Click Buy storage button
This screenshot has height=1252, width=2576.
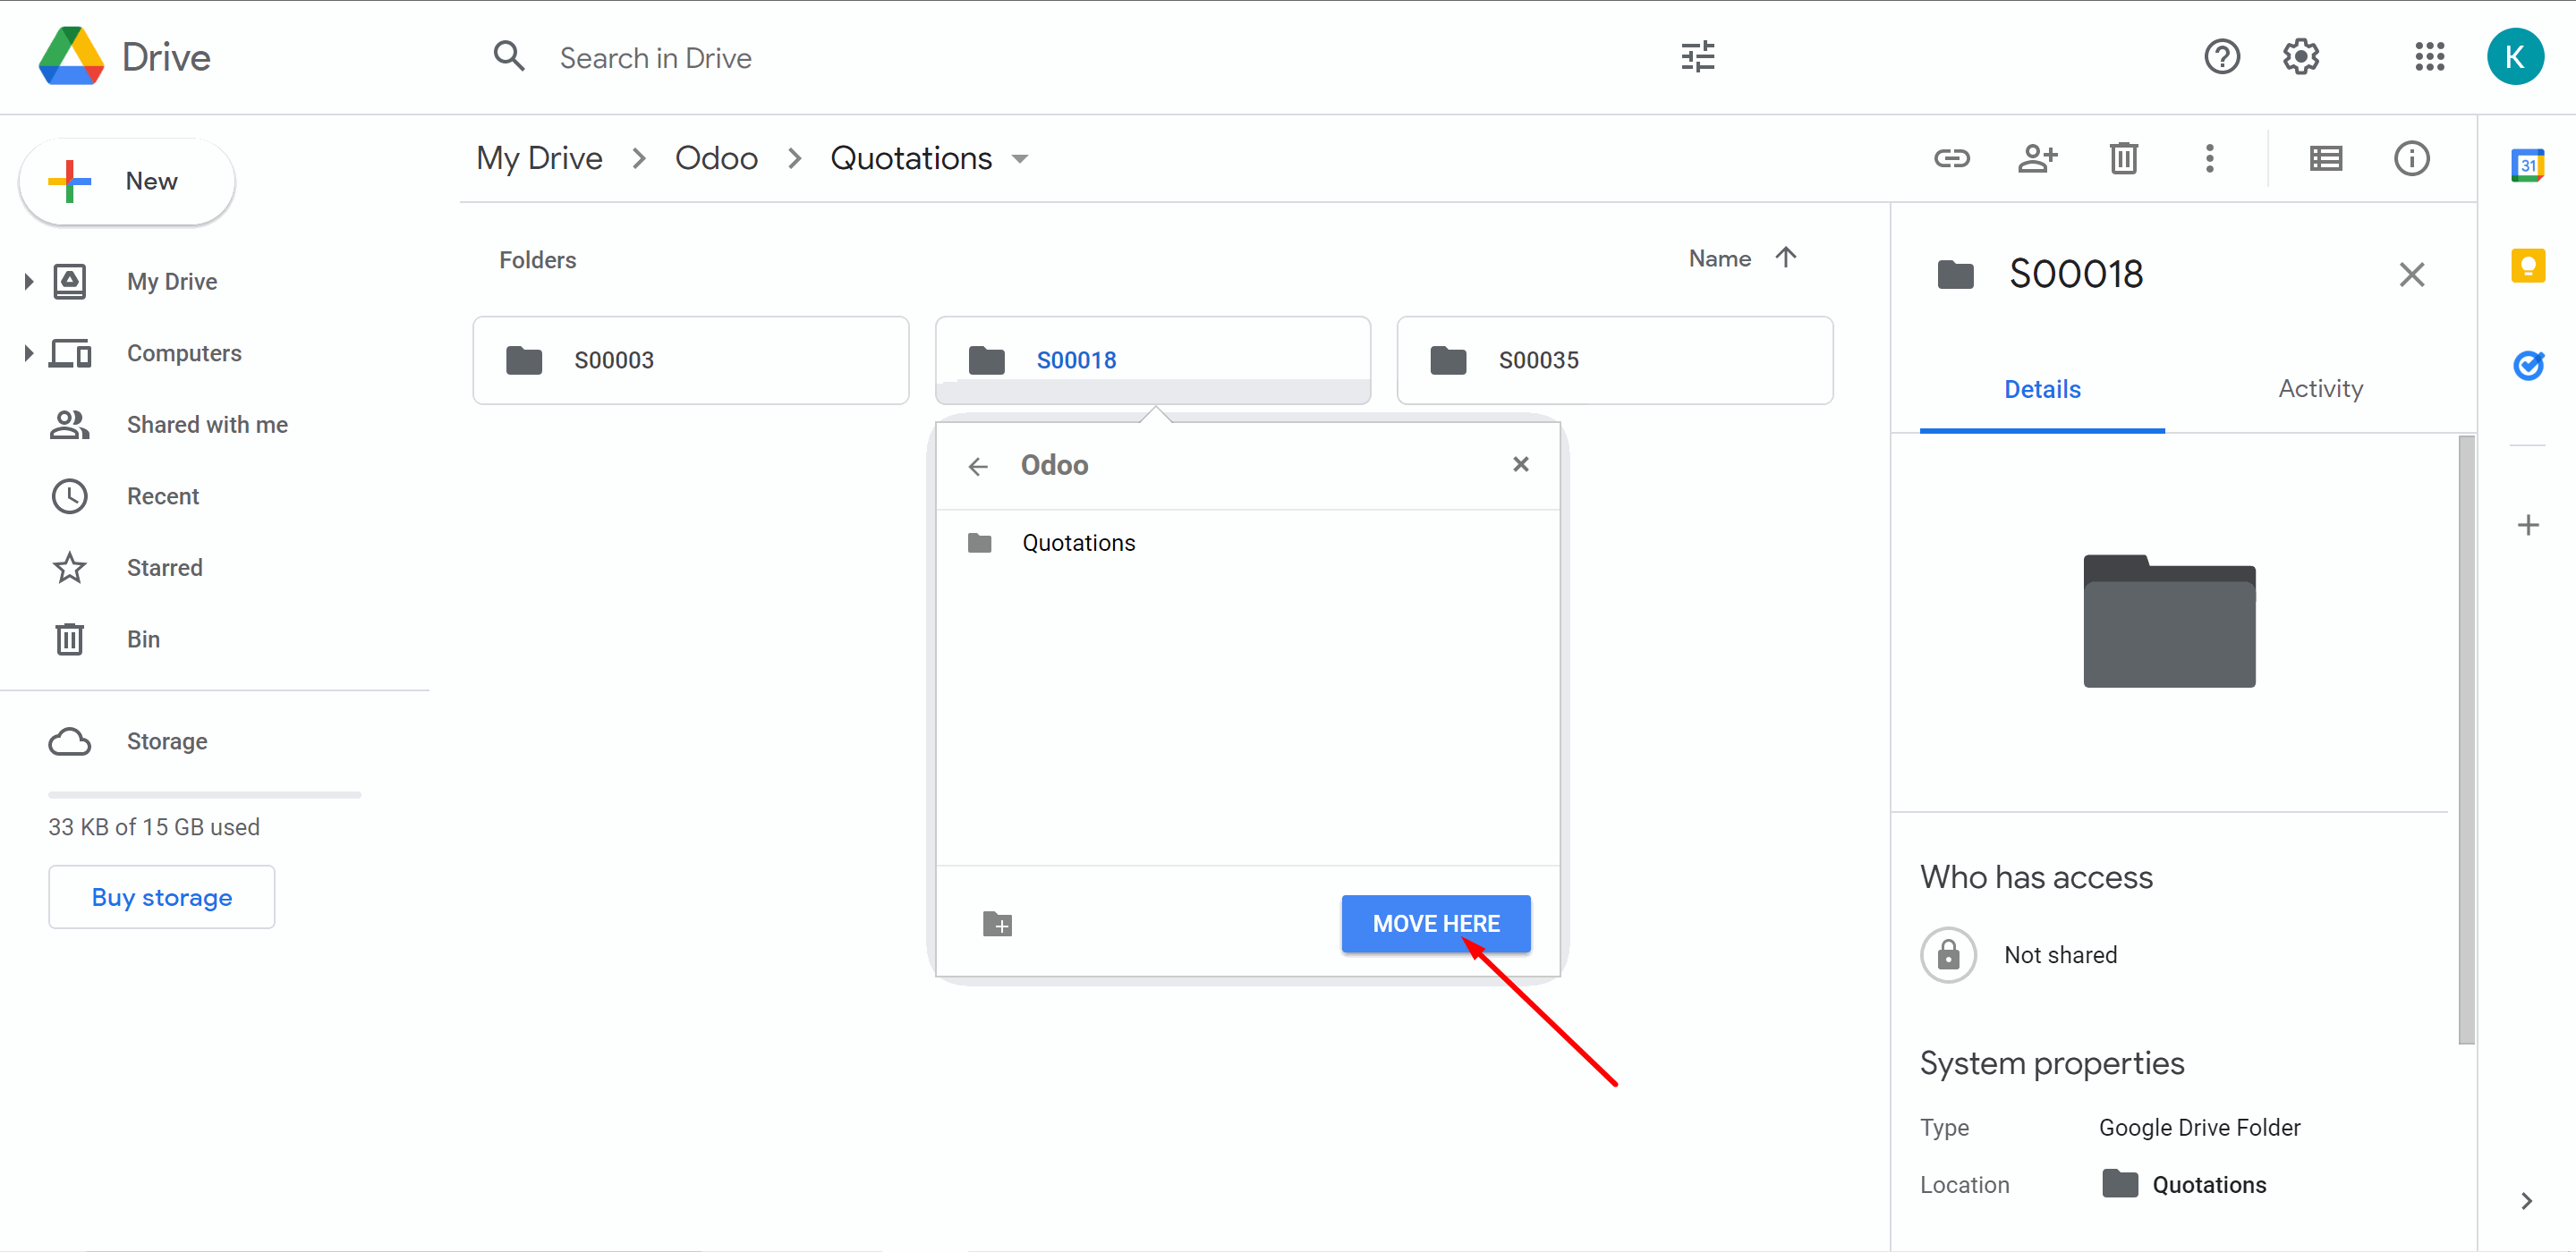[161, 896]
